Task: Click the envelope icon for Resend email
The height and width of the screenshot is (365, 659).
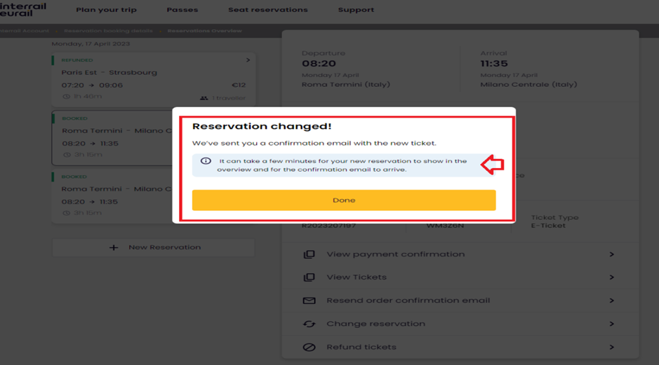Action: (309, 301)
